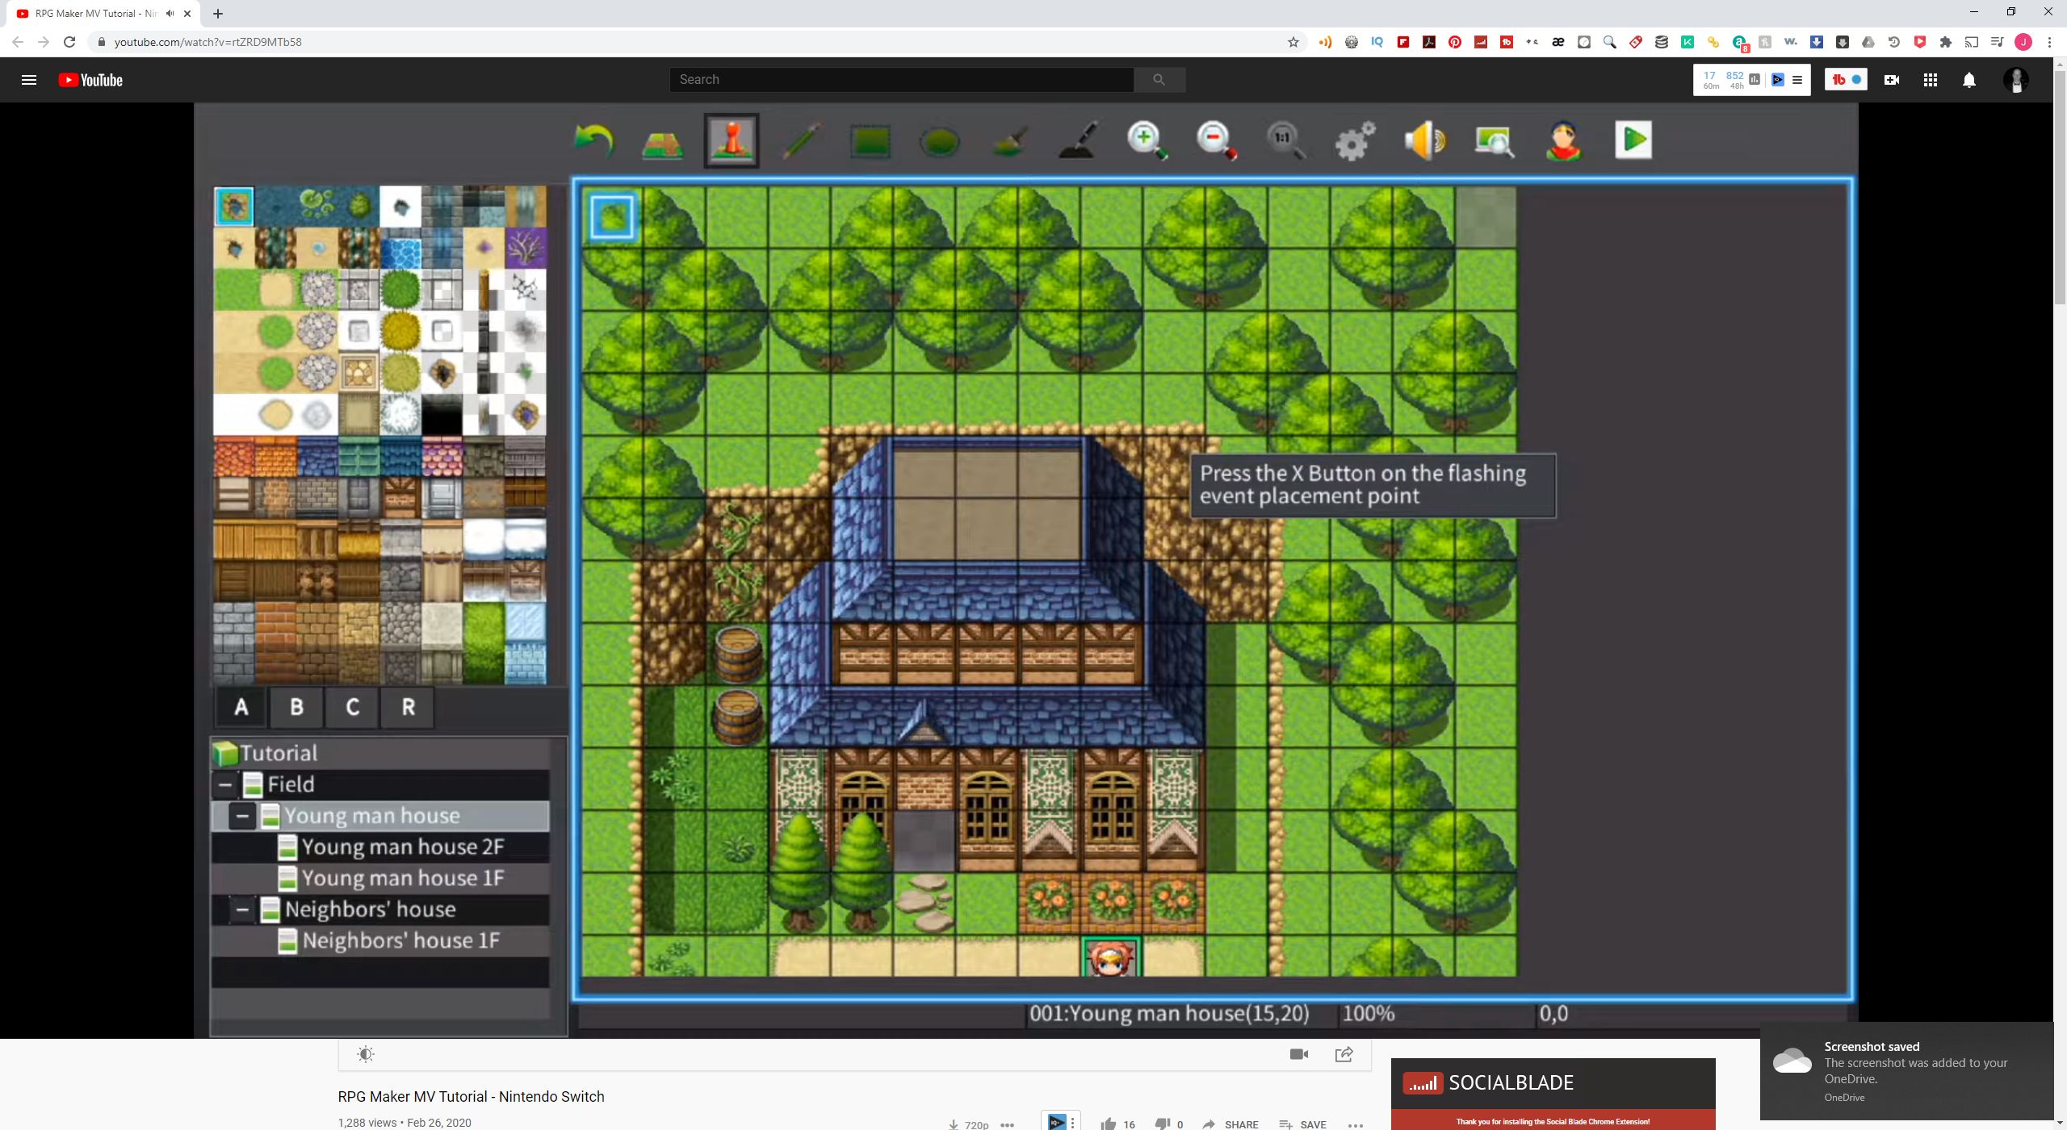Select Neighbors' house 1F map

[x=379, y=941]
